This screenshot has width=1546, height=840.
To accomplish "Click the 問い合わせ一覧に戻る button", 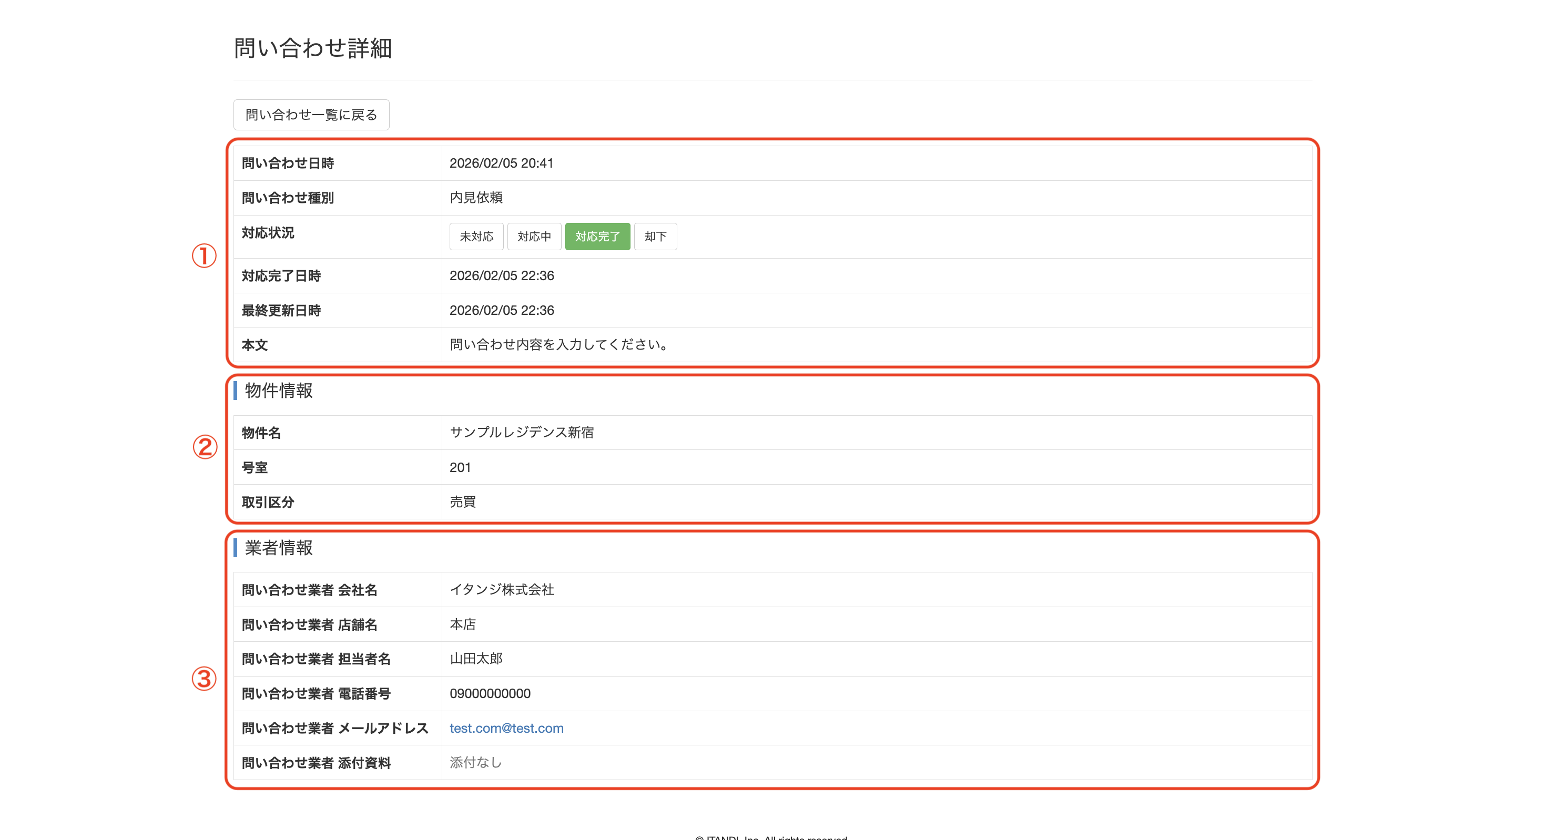I will point(311,115).
